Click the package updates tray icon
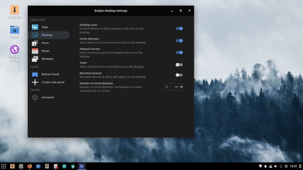The height and width of the screenshot is (170, 303). tap(270, 166)
